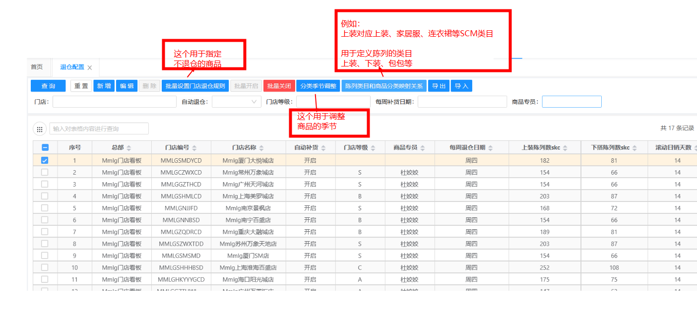The image size is (697, 322).
Task: Select the 退仓配置 tab
Action: click(x=72, y=67)
